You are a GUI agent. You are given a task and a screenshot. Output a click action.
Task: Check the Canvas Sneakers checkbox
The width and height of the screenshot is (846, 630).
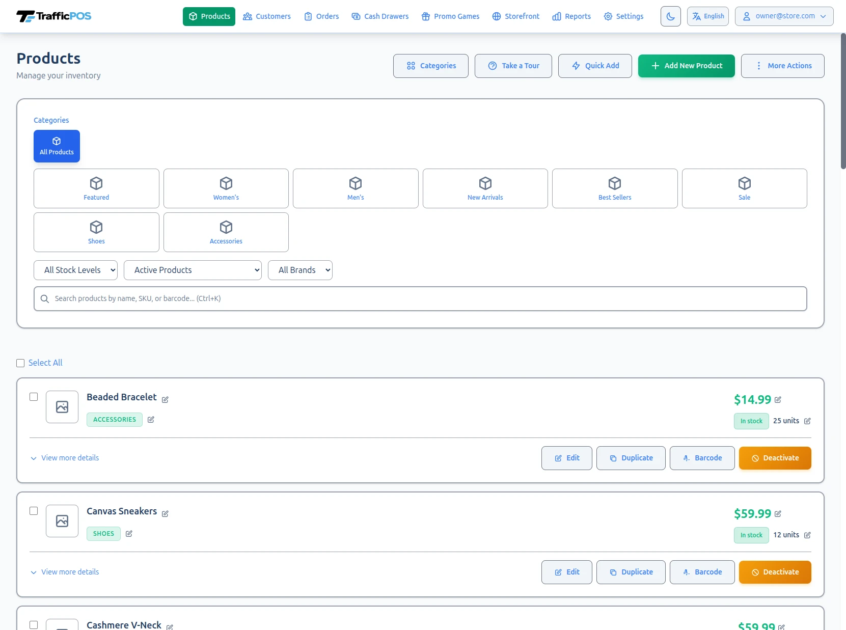tap(34, 511)
